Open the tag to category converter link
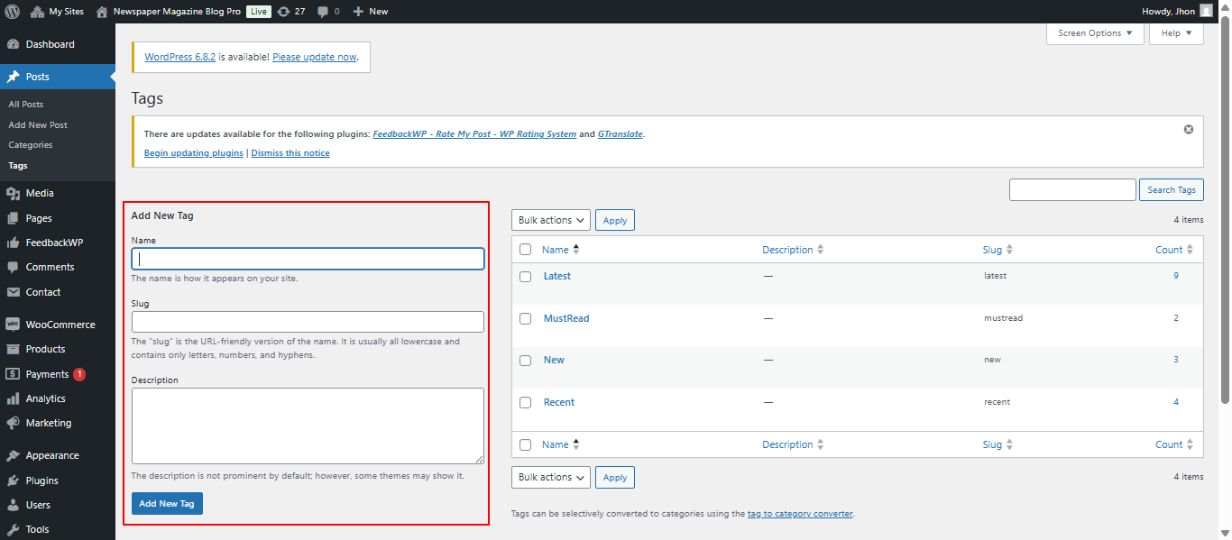This screenshot has width=1232, height=540. point(800,514)
